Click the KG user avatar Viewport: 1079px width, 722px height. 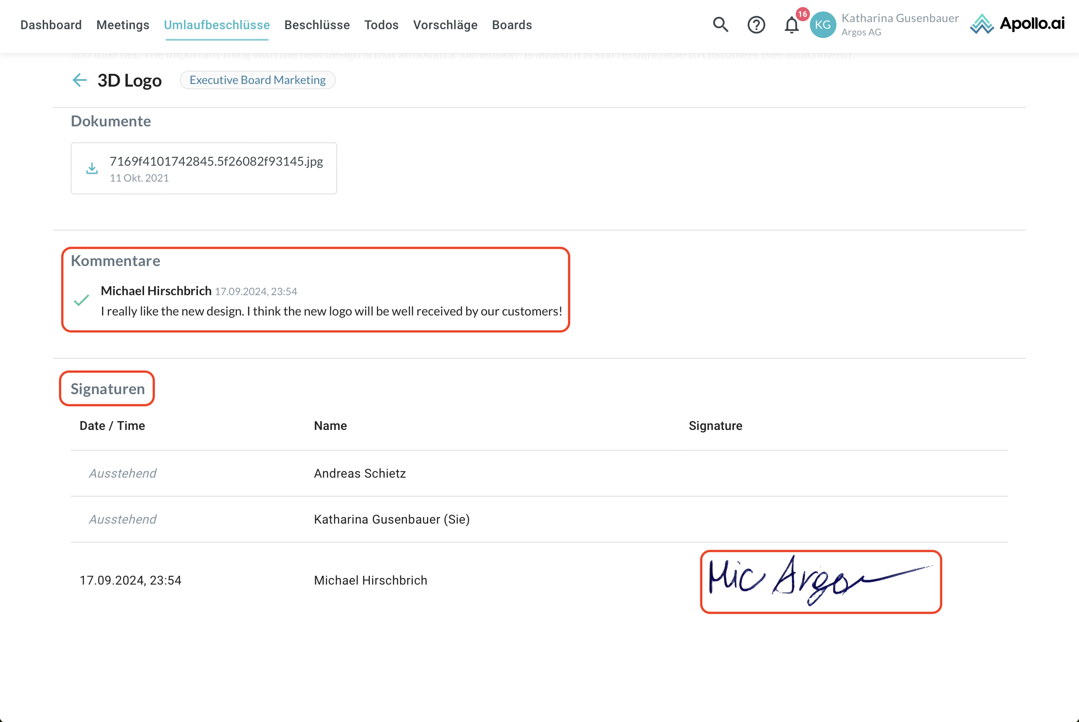pyautogui.click(x=823, y=25)
